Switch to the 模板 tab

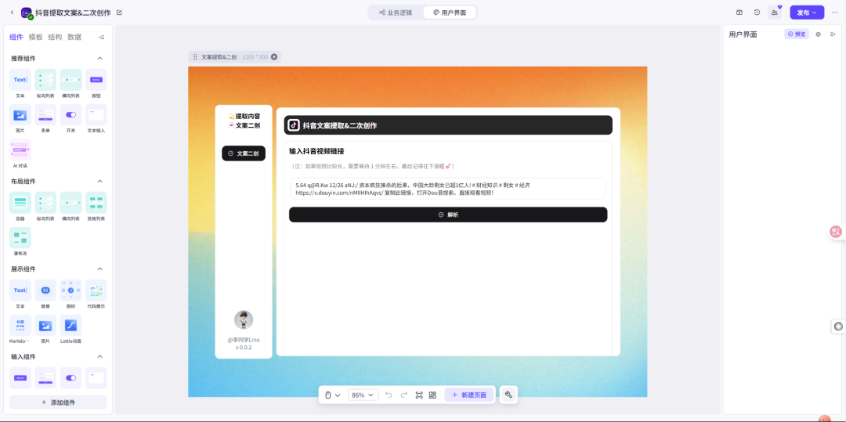tap(35, 37)
